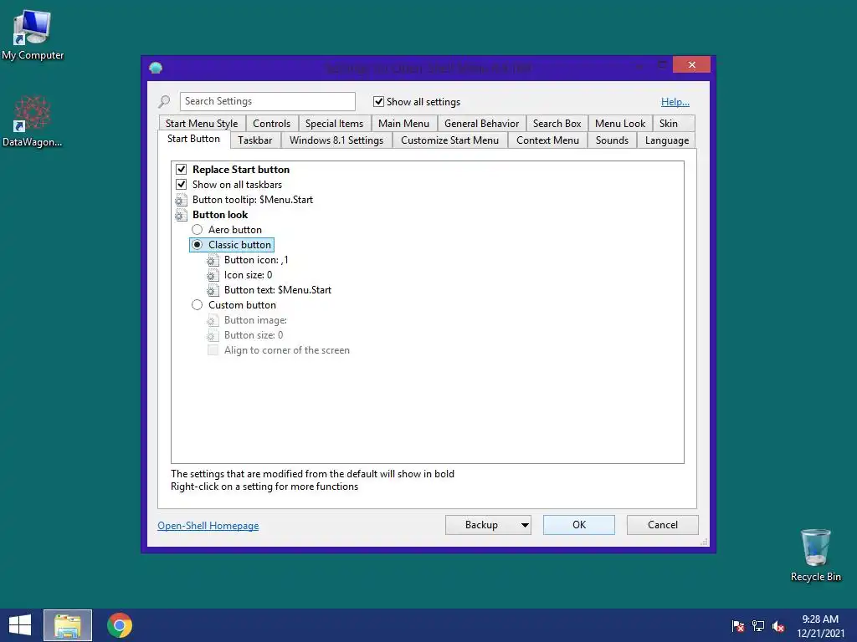
Task: Open the Customize Start Menu tab
Action: tap(449, 140)
